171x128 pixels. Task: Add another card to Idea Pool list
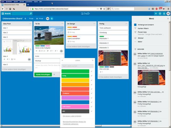(14, 69)
